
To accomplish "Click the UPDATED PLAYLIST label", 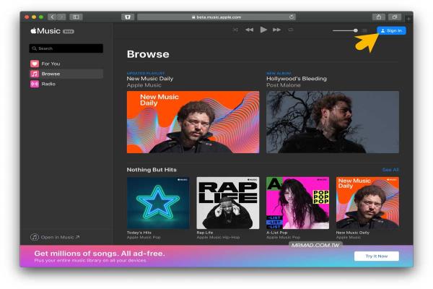I will [x=146, y=73].
